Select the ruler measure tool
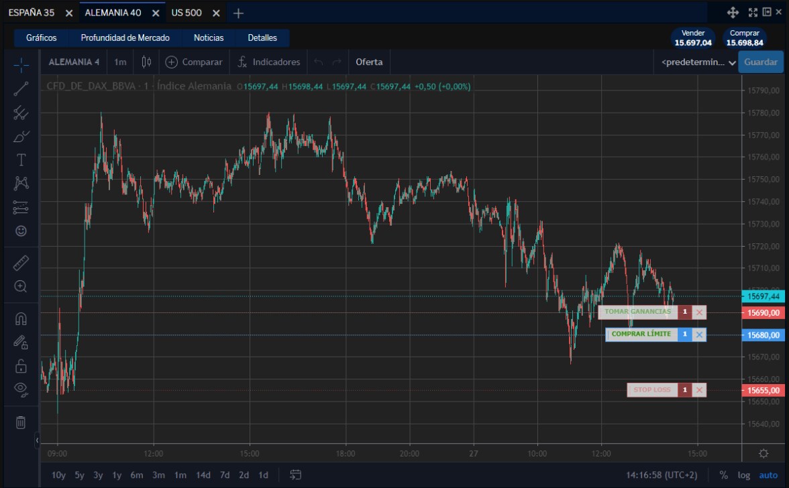This screenshot has width=789, height=488. point(21,263)
